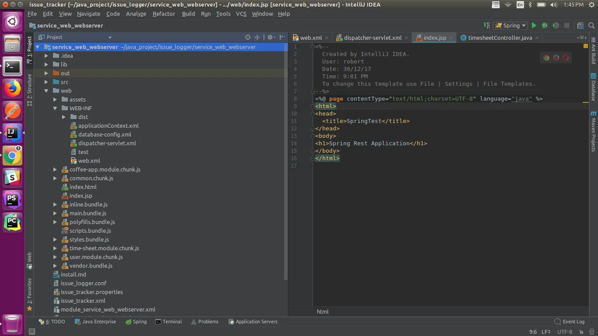Hide the Project tool window
This screenshot has width=598, height=336.
point(282,38)
